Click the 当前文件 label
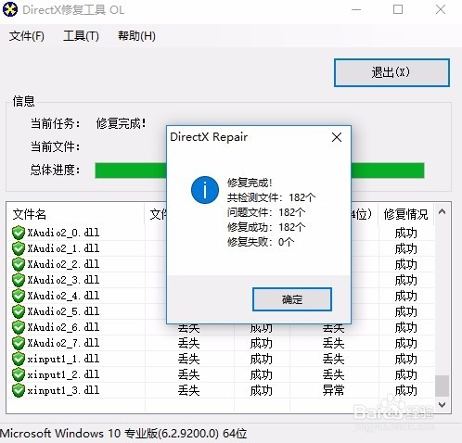 coord(55,146)
